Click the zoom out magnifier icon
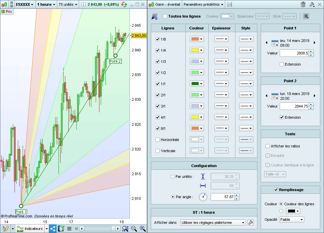This screenshot has width=324, height=233. [x=134, y=229]
